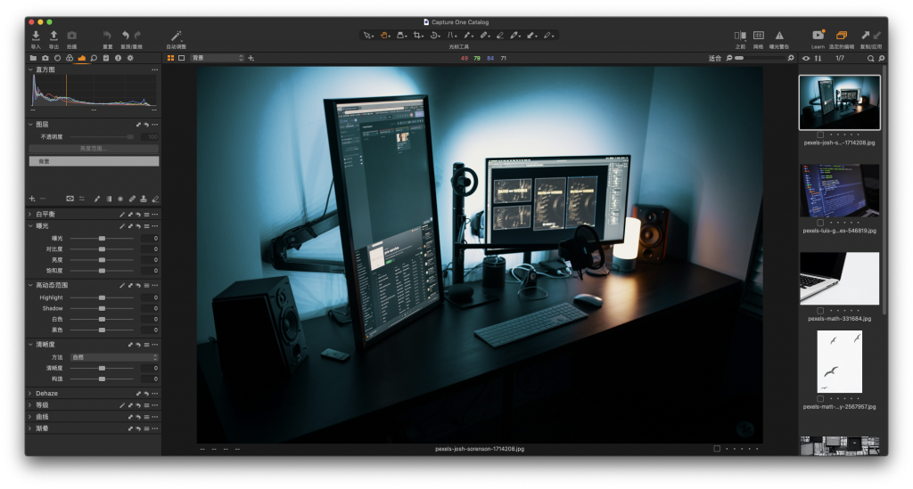
Task: Reset the 曝光 tool with undo arrow
Action: [138, 226]
